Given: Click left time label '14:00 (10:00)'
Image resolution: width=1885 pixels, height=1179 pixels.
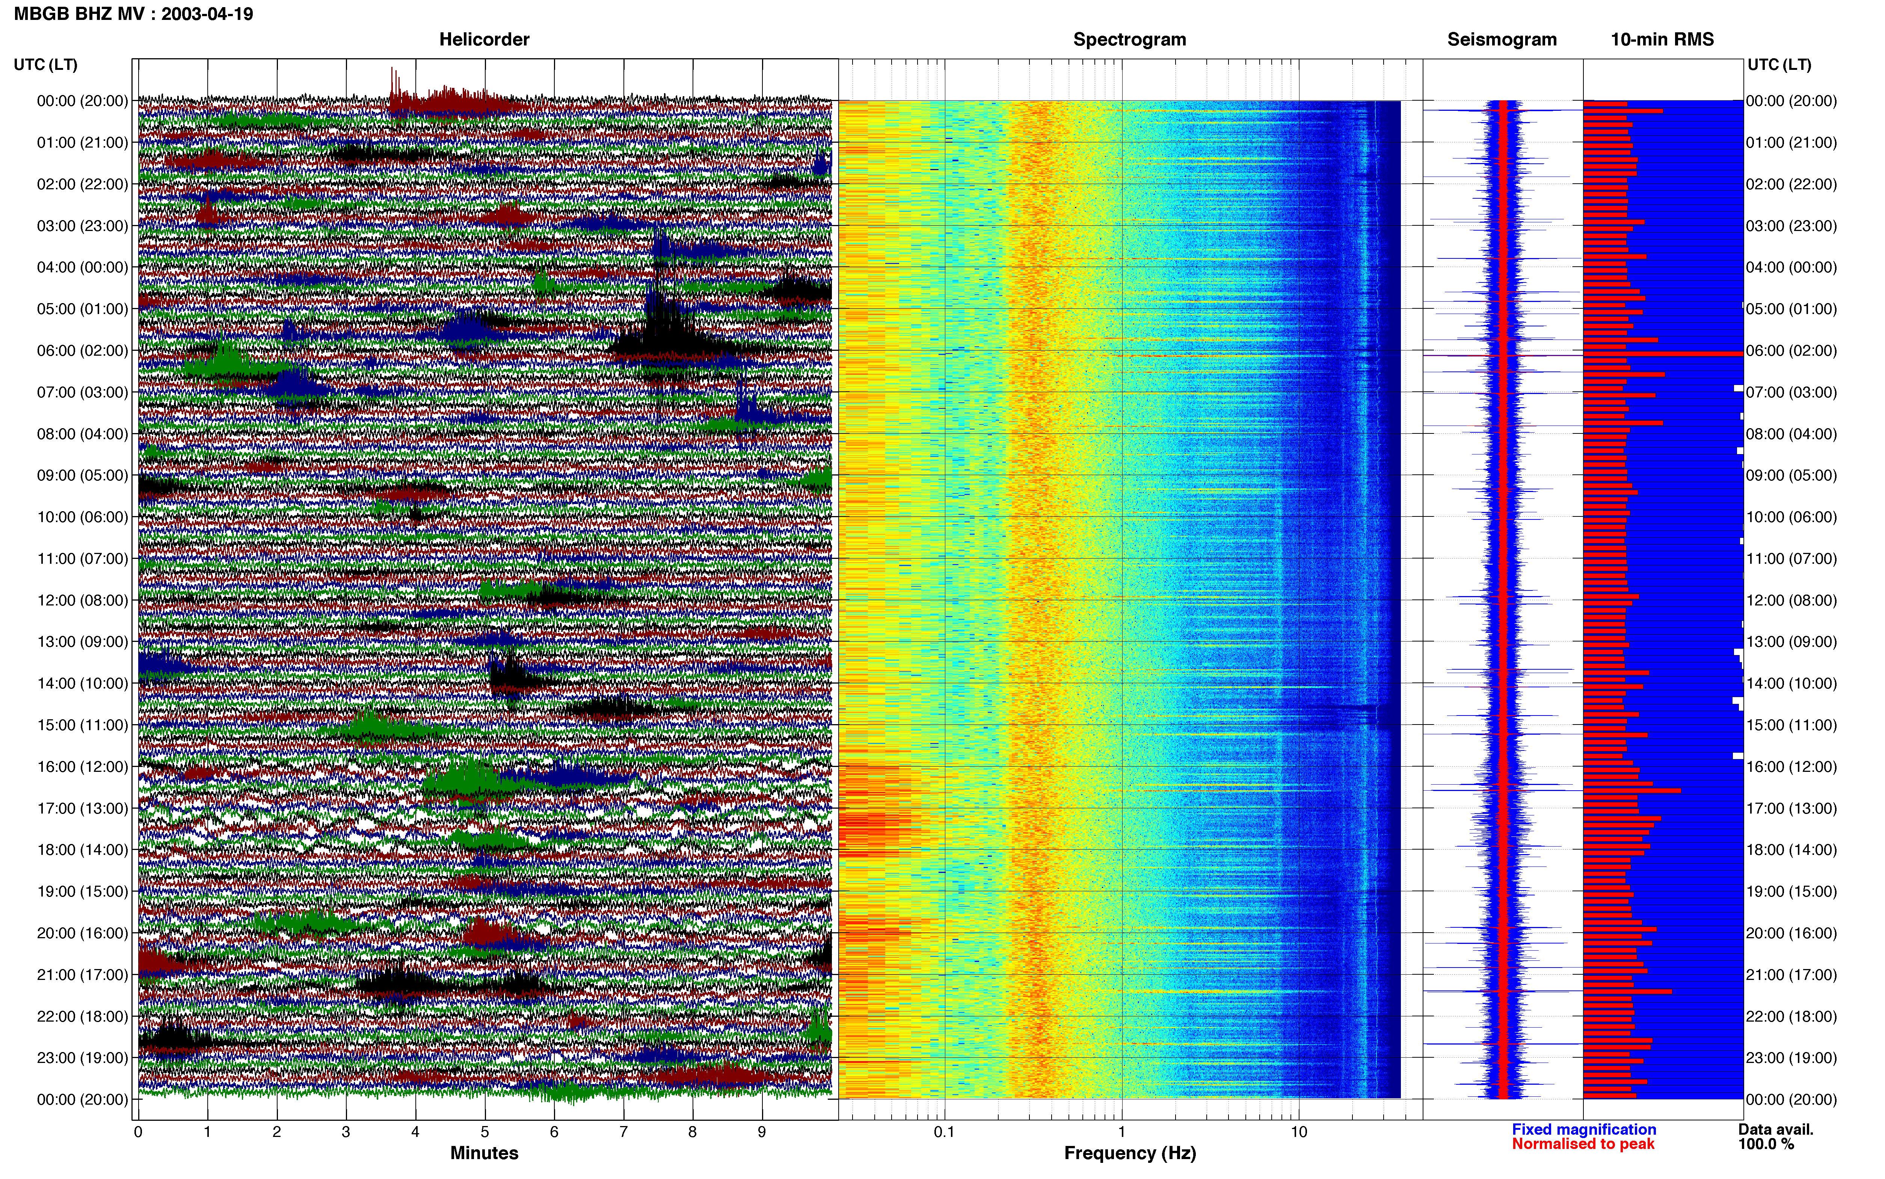Looking at the screenshot, I should tap(83, 683).
